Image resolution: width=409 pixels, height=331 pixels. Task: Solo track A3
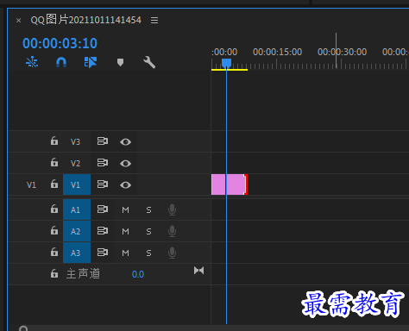click(148, 253)
